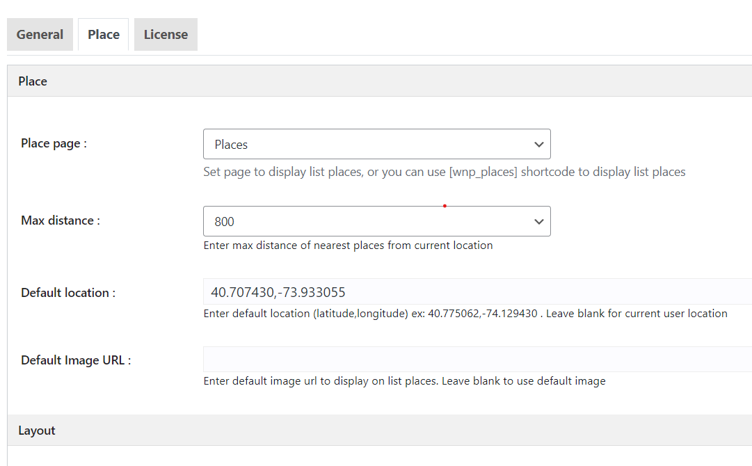Click the chevron arrow on Max distance select
This screenshot has width=752, height=466.
pyautogui.click(x=538, y=221)
